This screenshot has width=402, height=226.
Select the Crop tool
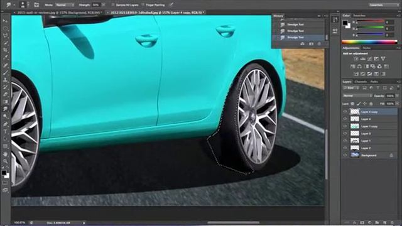pos(5,50)
